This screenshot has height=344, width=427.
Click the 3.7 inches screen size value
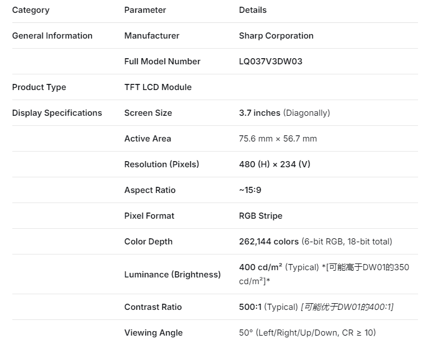click(260, 113)
